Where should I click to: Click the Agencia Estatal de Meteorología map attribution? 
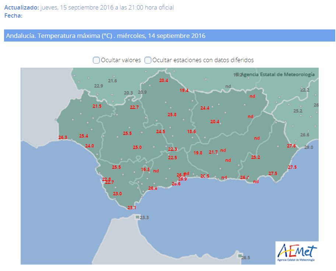click(278, 74)
